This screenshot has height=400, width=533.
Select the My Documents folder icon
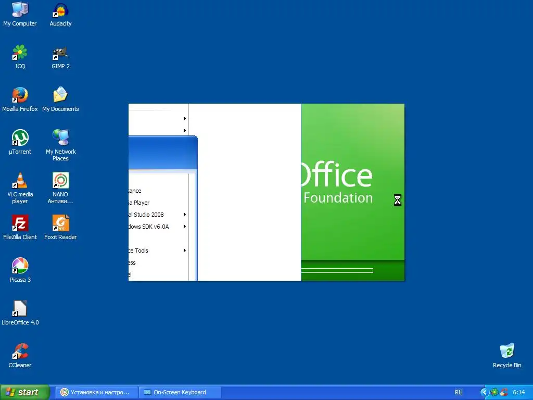click(x=60, y=99)
